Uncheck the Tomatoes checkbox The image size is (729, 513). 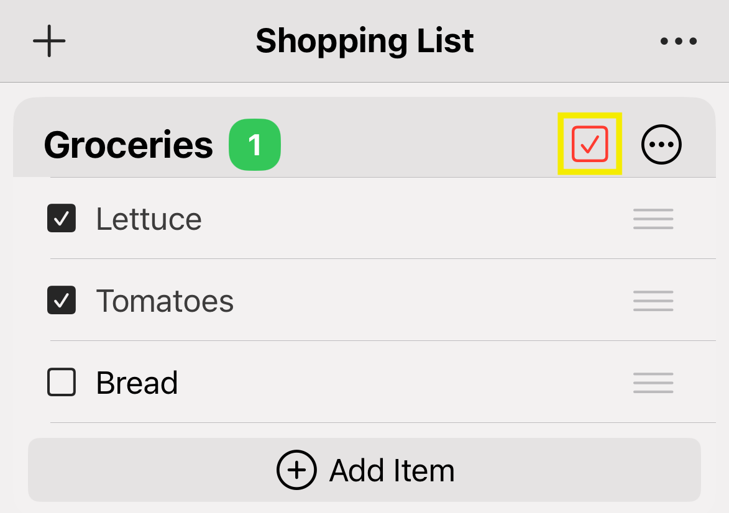click(61, 301)
